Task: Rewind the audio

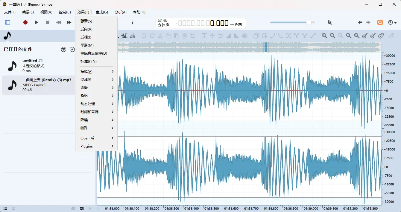Action: (58, 22)
